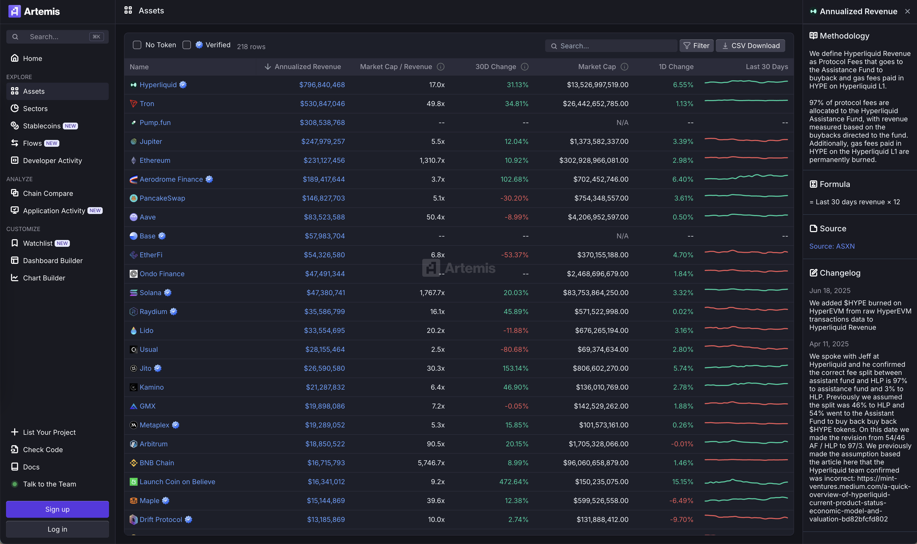Toggle the No Token checkbox
This screenshot has width=917, height=544.
coord(137,45)
